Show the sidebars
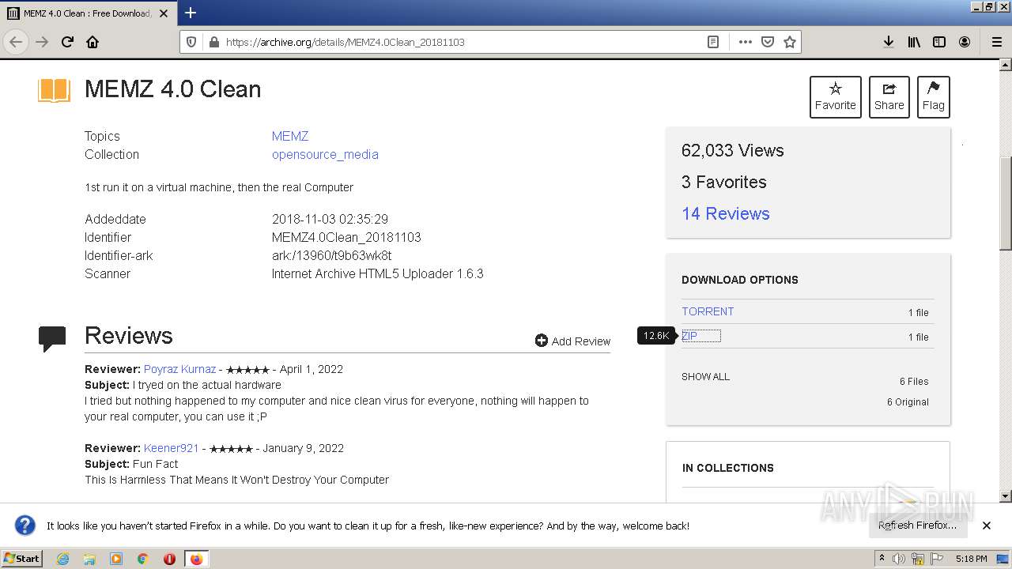This screenshot has height=569, width=1012. click(939, 42)
